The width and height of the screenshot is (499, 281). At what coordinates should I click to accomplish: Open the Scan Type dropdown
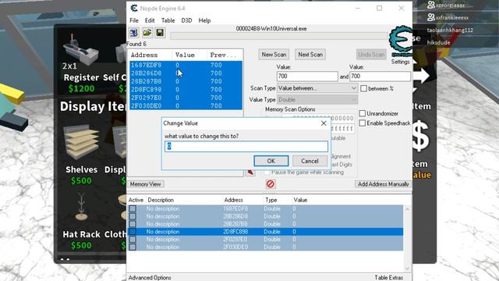(x=317, y=88)
